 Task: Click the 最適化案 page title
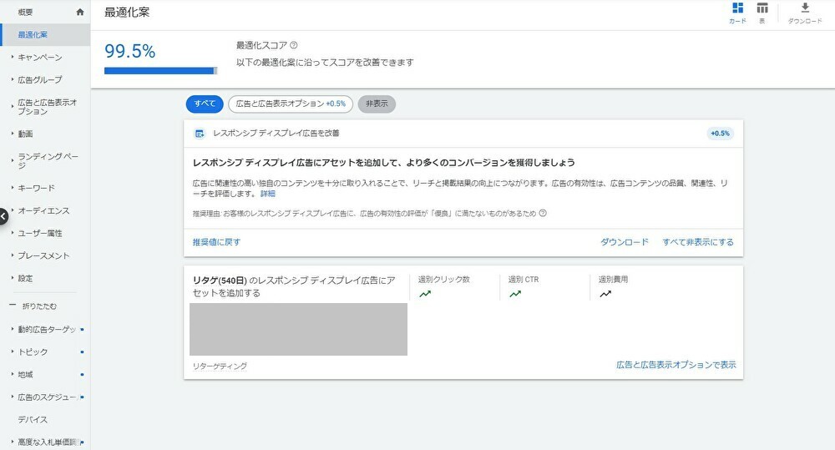(127, 13)
